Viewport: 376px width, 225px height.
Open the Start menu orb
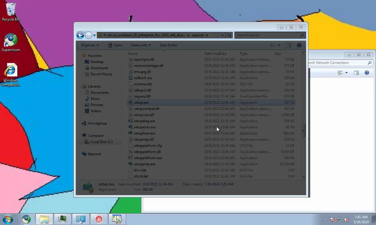(8, 219)
